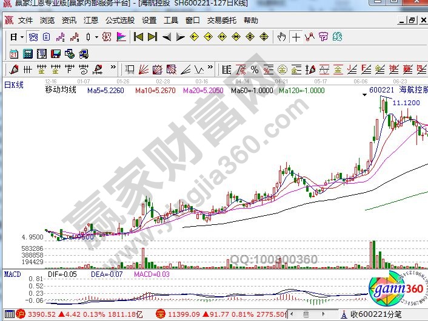The image size is (428, 321).
Task: Click the 日K线 chart label
Action: point(13,85)
